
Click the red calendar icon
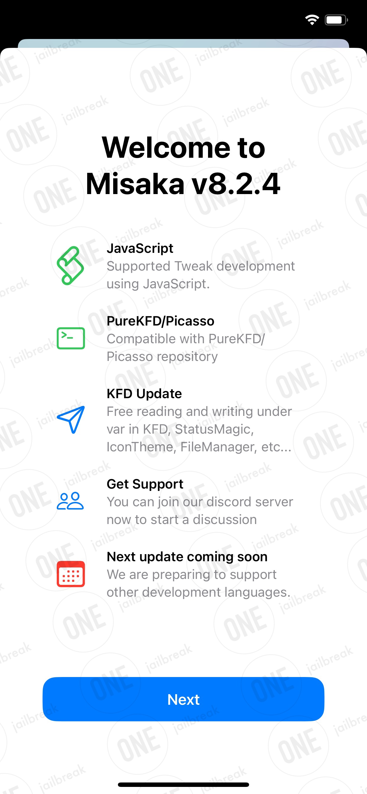point(71,574)
